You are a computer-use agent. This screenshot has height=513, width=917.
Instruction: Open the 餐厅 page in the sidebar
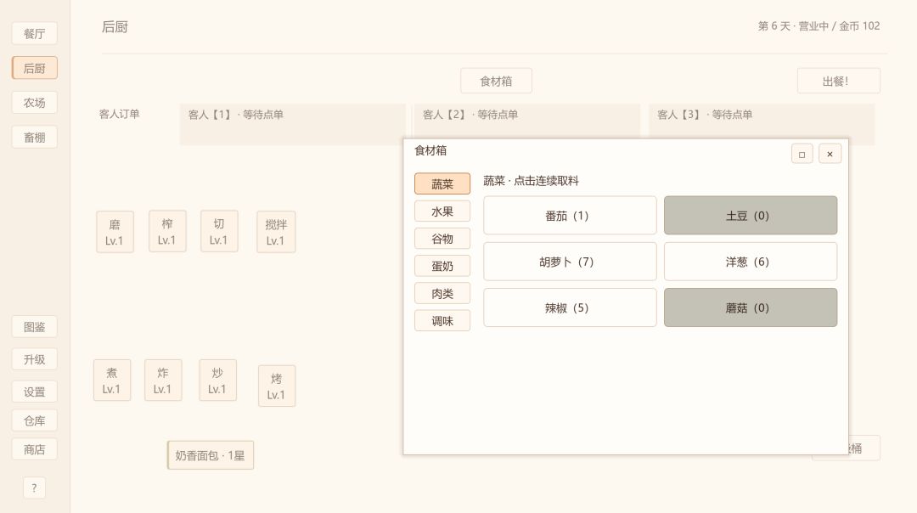35,33
